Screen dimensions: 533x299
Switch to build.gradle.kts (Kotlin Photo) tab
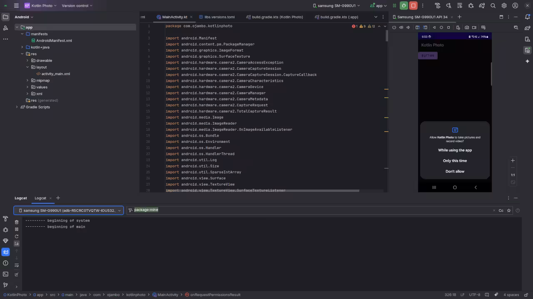pos(274,17)
